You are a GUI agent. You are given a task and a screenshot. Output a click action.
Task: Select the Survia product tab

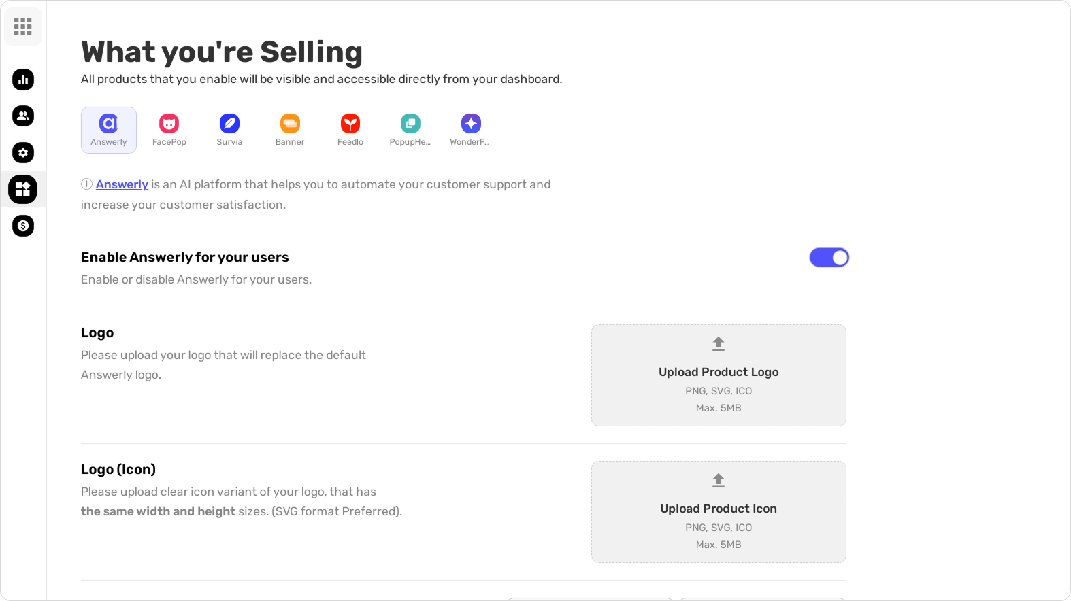click(229, 130)
